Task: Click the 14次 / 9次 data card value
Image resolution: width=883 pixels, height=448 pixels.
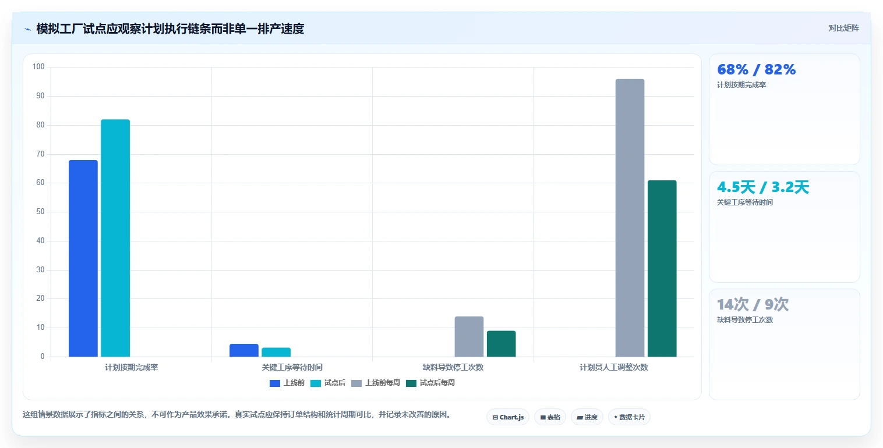Action: click(x=753, y=304)
